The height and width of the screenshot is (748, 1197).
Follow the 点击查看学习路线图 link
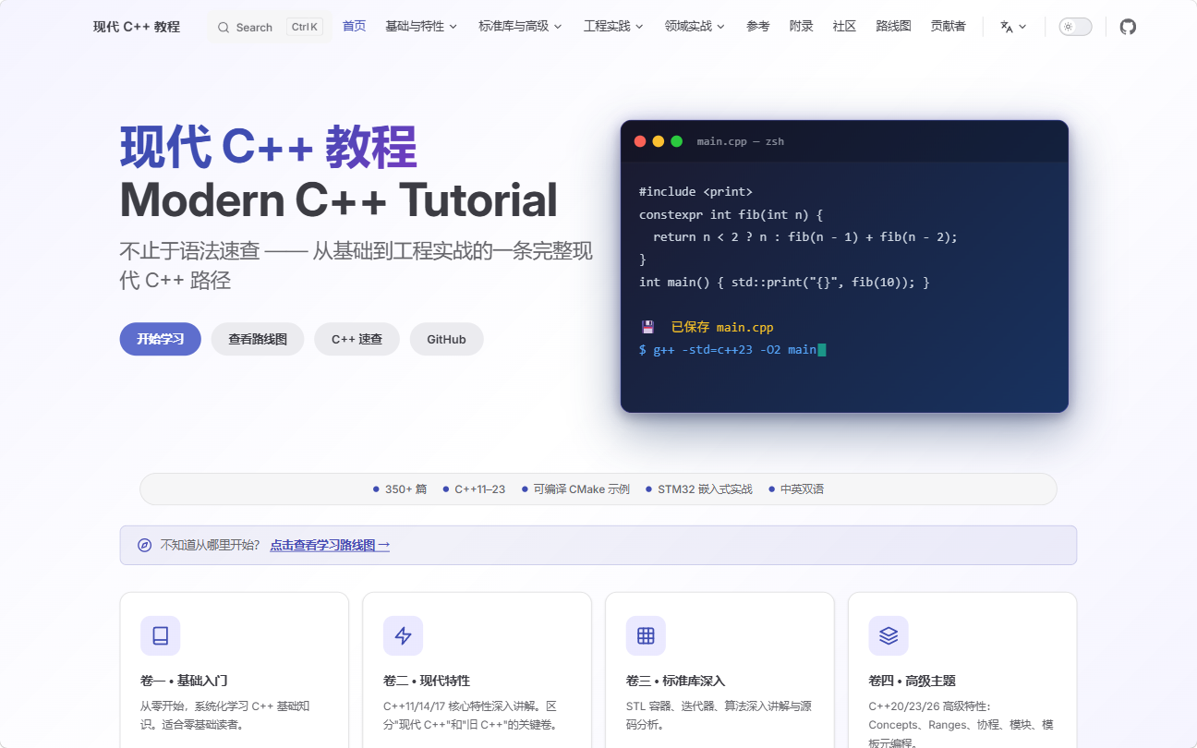coord(330,545)
